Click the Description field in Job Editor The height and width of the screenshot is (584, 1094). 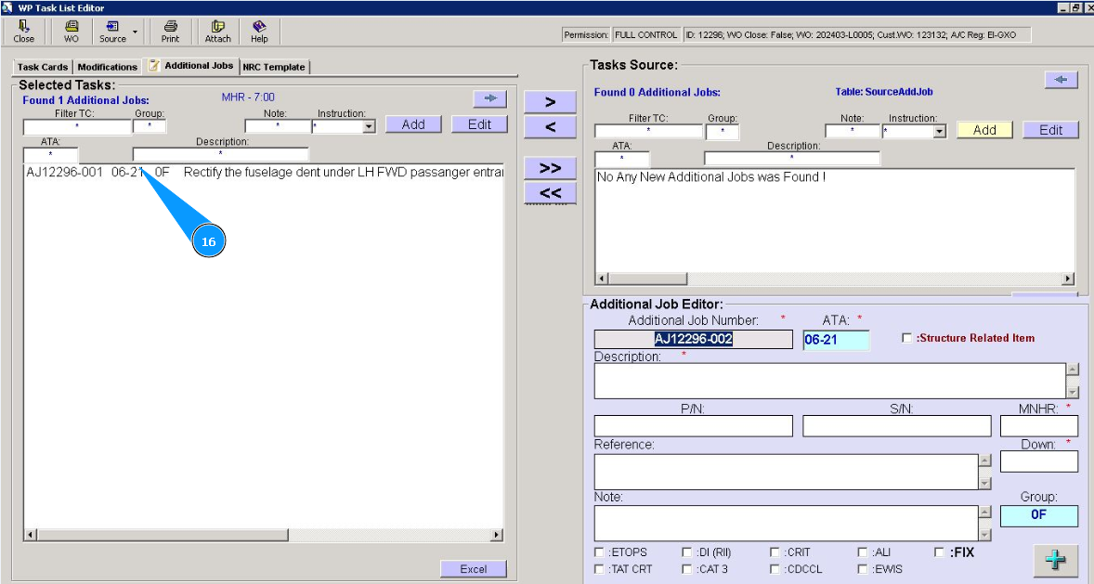pyautogui.click(x=829, y=380)
